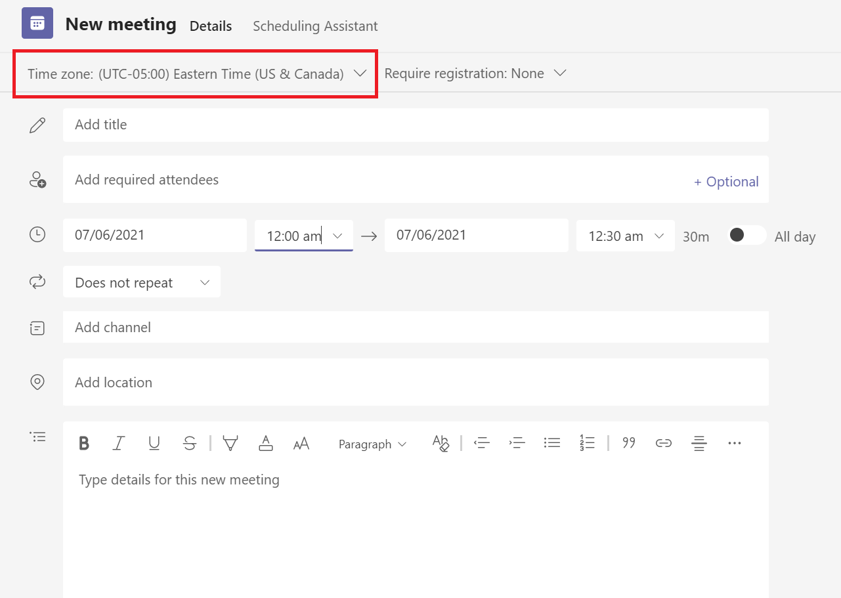841x598 pixels.
Task: Clear all text formatting
Action: point(441,444)
